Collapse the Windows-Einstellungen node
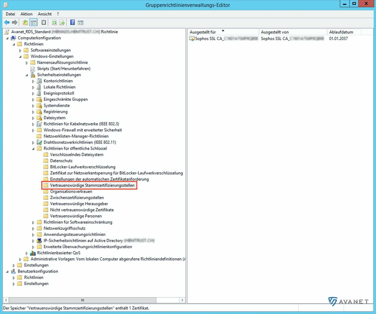 tap(20, 57)
